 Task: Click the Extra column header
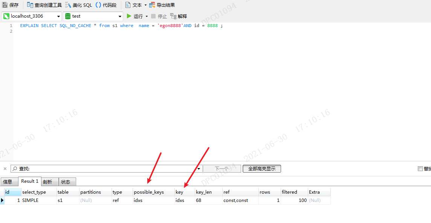click(x=319, y=192)
